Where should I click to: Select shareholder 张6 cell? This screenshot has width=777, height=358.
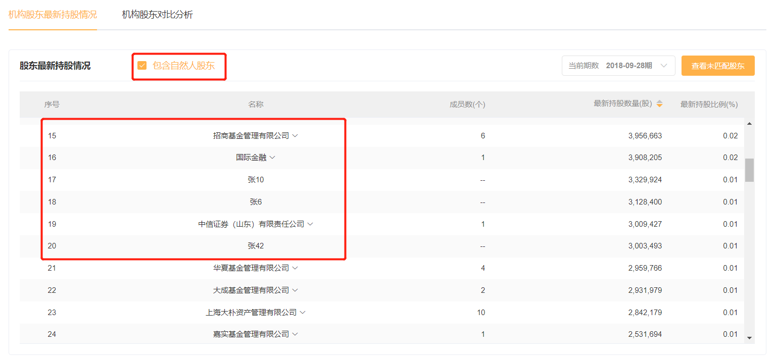tap(256, 202)
